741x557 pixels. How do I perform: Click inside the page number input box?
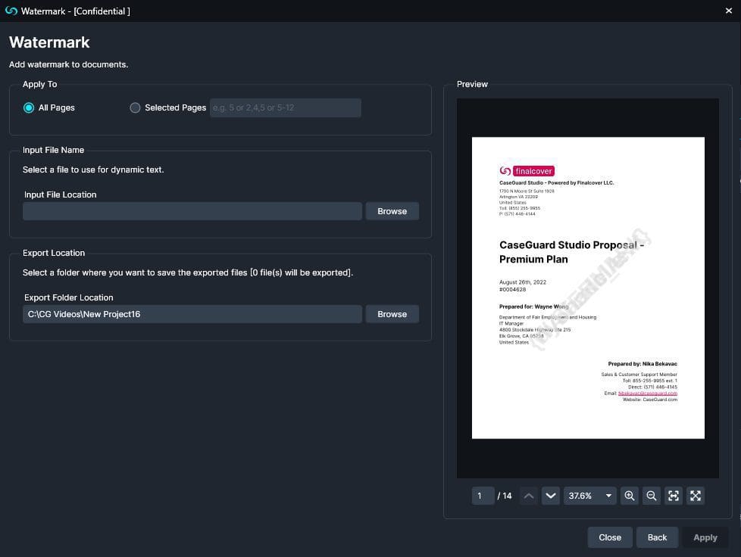point(483,496)
